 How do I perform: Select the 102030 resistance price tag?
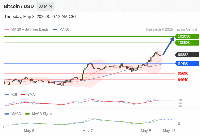(187, 37)
